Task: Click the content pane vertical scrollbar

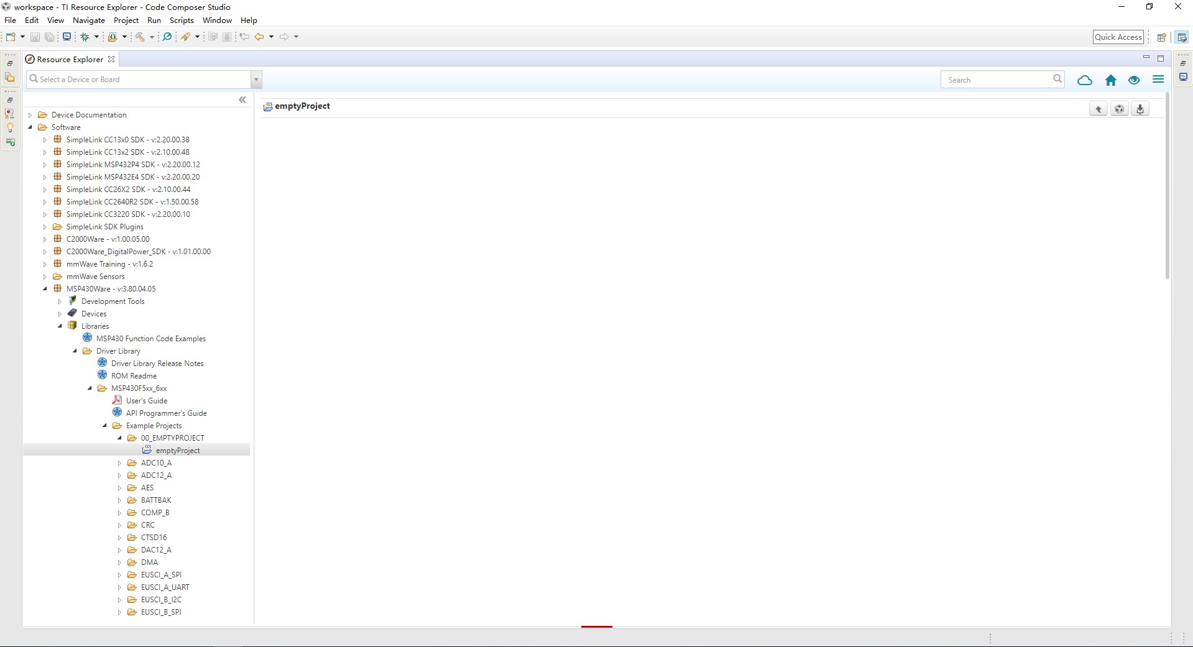Action: (x=1167, y=185)
